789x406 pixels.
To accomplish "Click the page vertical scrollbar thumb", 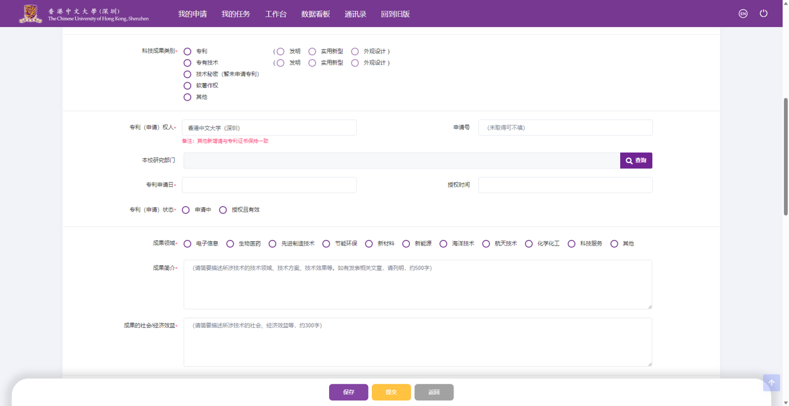I will point(785,157).
